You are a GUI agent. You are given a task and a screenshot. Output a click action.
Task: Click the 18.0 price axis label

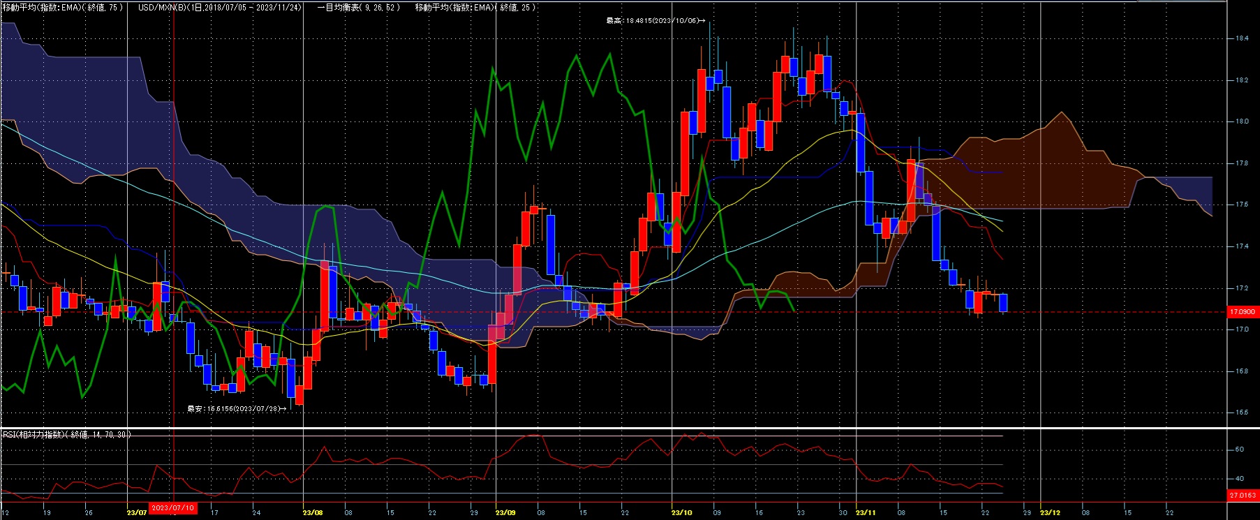(1242, 121)
